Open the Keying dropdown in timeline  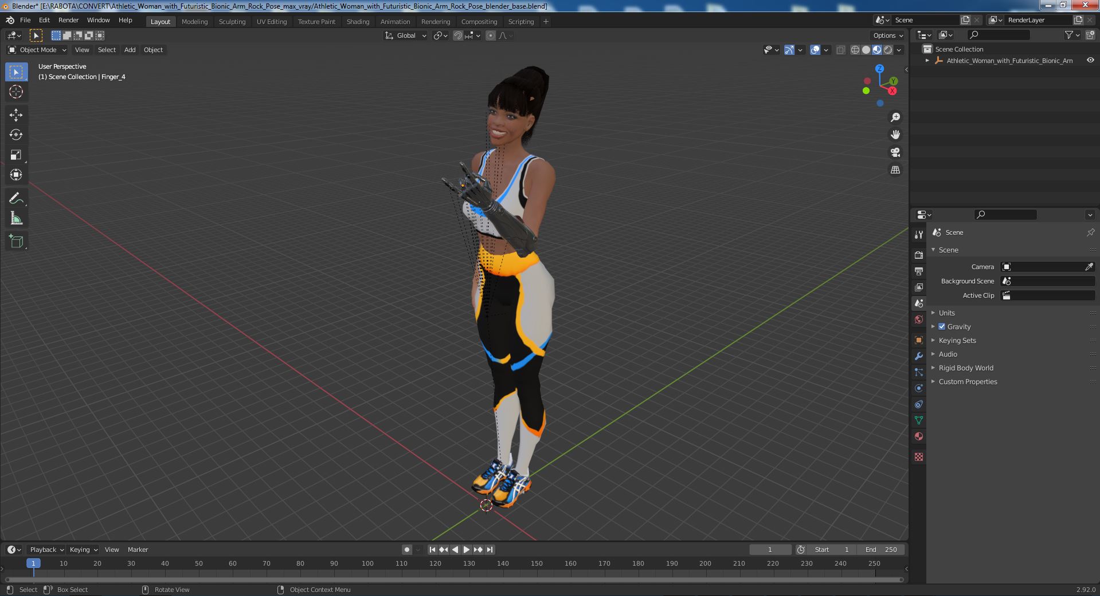pyautogui.click(x=83, y=550)
